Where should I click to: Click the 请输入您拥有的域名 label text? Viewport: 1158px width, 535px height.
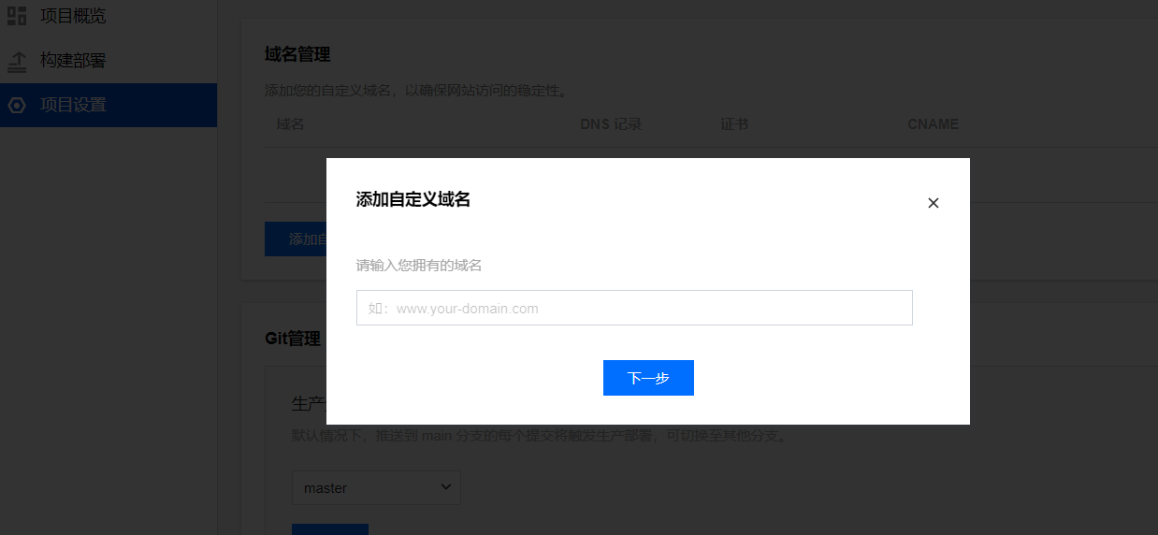click(x=419, y=266)
